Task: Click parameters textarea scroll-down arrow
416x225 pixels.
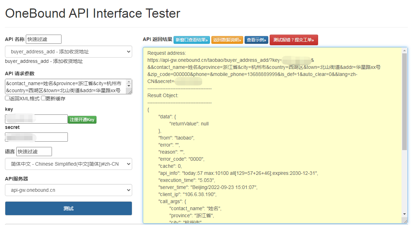Action: pos(129,86)
